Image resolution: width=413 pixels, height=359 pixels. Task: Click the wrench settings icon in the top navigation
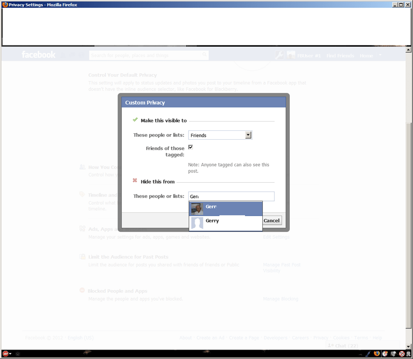click(279, 55)
